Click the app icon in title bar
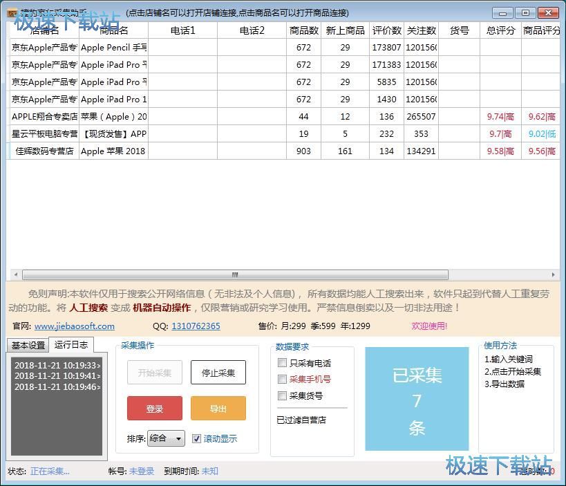 pos(12,13)
